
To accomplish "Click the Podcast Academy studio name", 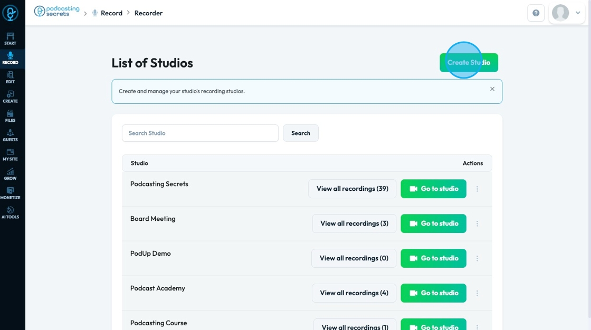I will click(x=158, y=288).
